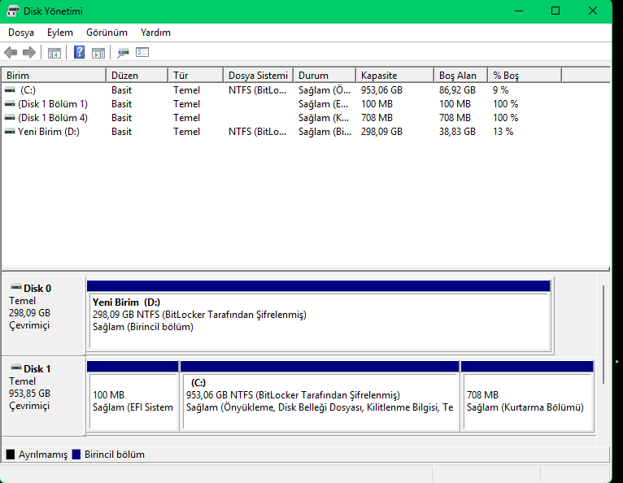Click the Disk Yönetimi title bar icon
The height and width of the screenshot is (483, 623).
[x=13, y=11]
